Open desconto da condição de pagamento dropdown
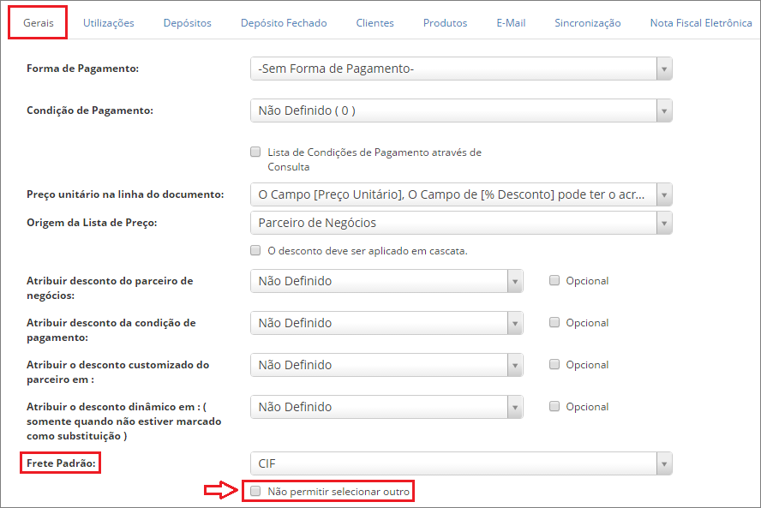This screenshot has height=508, width=761. point(386,323)
